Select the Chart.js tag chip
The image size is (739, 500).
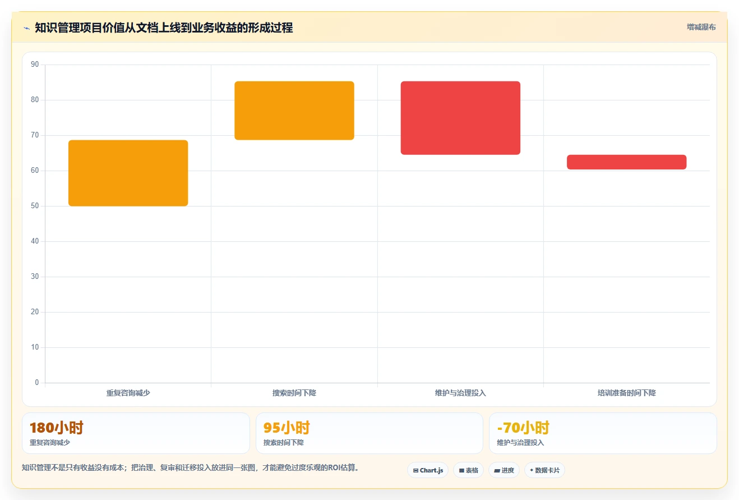pos(428,470)
